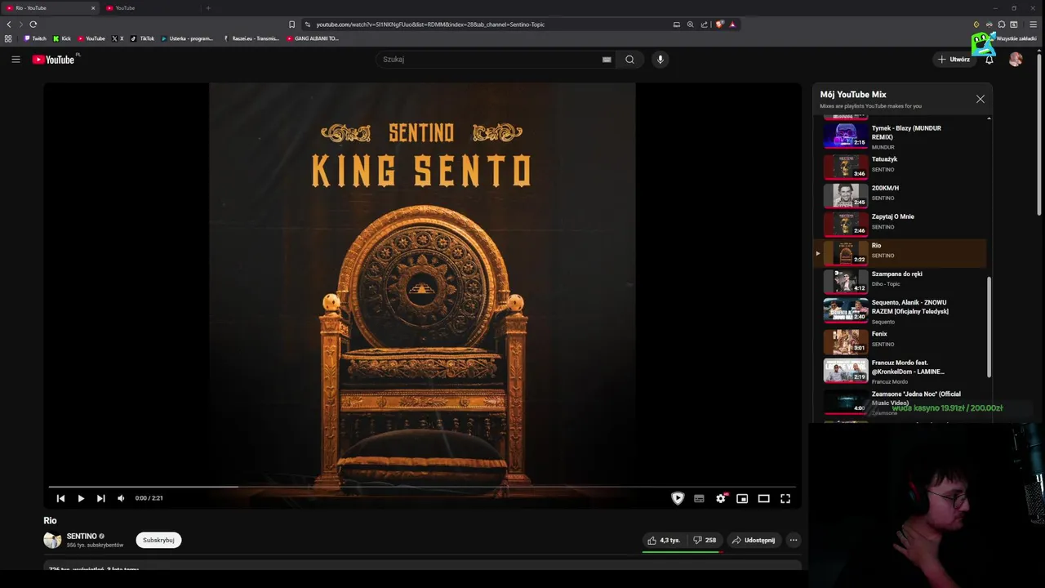The image size is (1045, 588).
Task: Play Zapytaj O Mnie from playlist
Action: pos(902,223)
